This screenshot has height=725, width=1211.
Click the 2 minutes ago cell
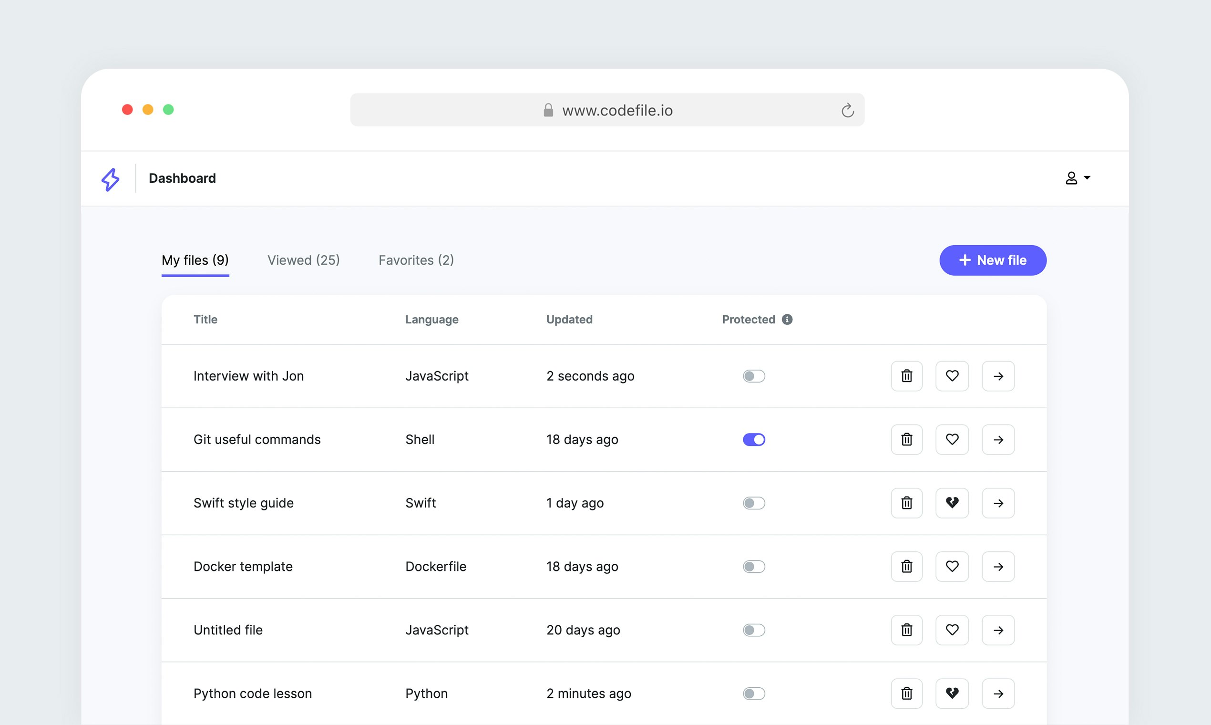pyautogui.click(x=589, y=694)
